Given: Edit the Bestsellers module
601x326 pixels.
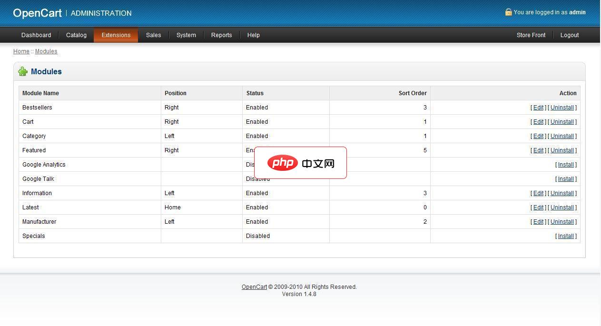Looking at the screenshot, I should click(538, 107).
